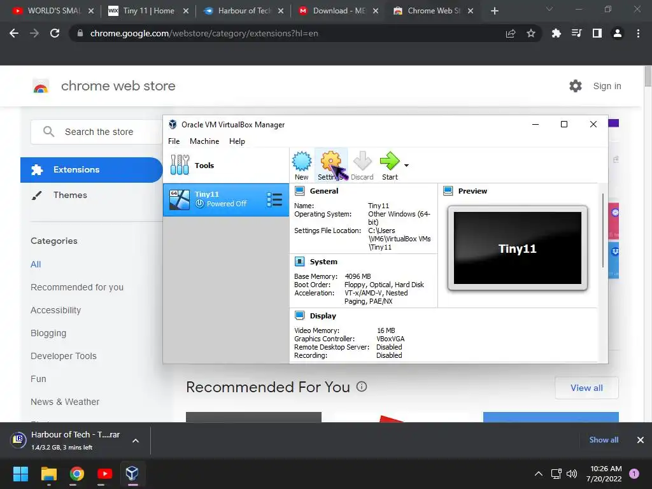Click the Tiny11 preview thumbnail

point(517,248)
